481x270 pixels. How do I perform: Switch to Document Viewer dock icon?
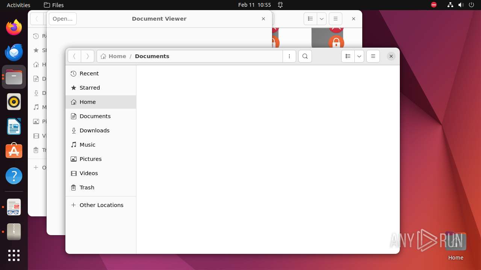[14, 207]
